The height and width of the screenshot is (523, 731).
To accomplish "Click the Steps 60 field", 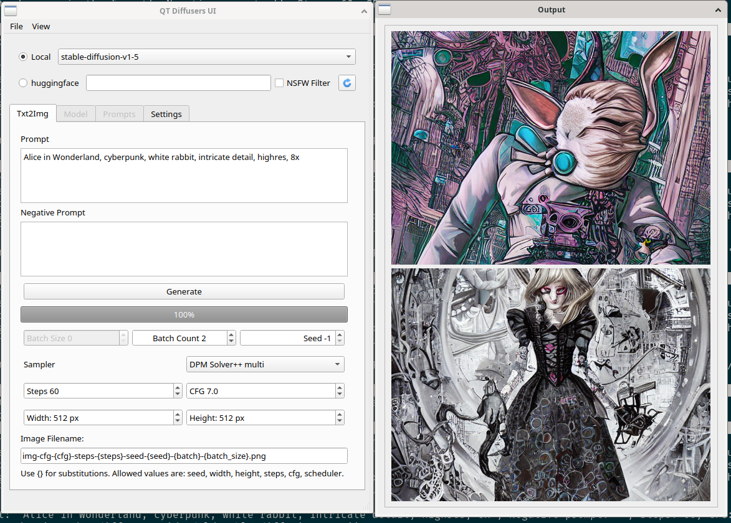I will click(98, 391).
